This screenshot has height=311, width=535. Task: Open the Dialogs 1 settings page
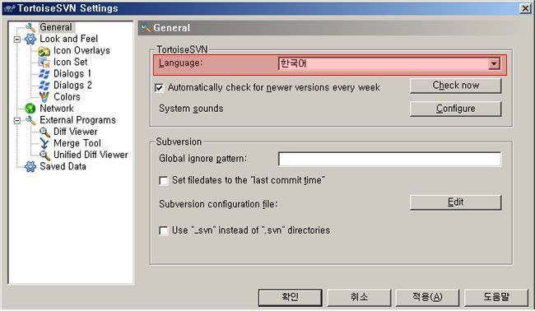pyautogui.click(x=72, y=74)
